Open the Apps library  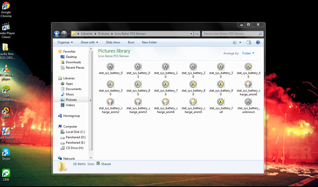click(67, 83)
